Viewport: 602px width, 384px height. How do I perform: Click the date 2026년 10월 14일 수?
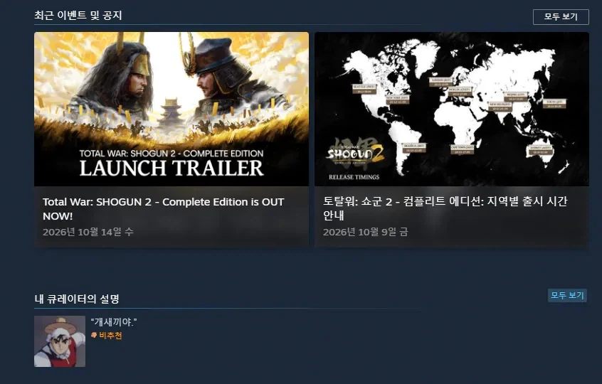(88, 232)
